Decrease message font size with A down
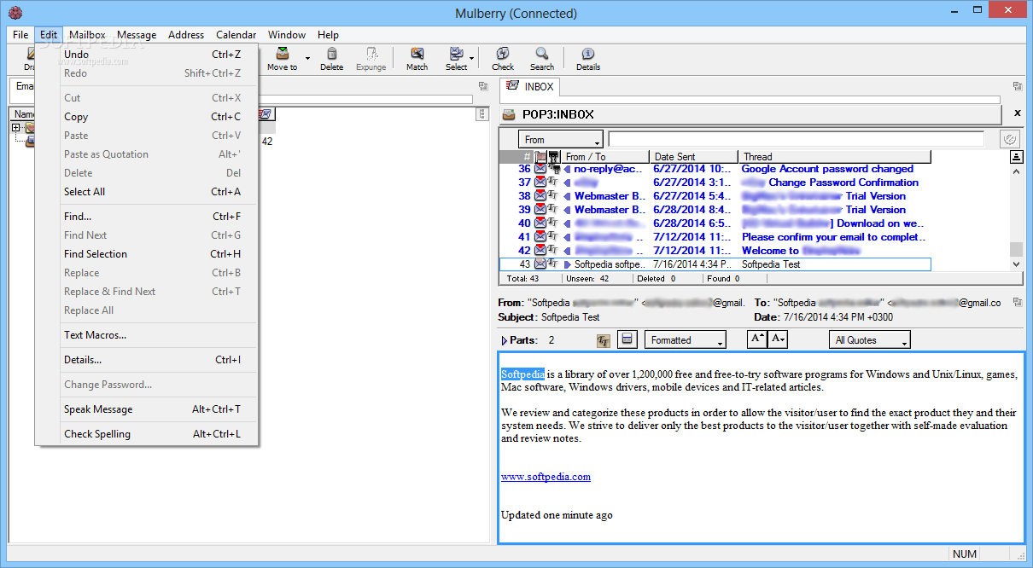Screen dimensions: 1033x568 click(x=778, y=339)
